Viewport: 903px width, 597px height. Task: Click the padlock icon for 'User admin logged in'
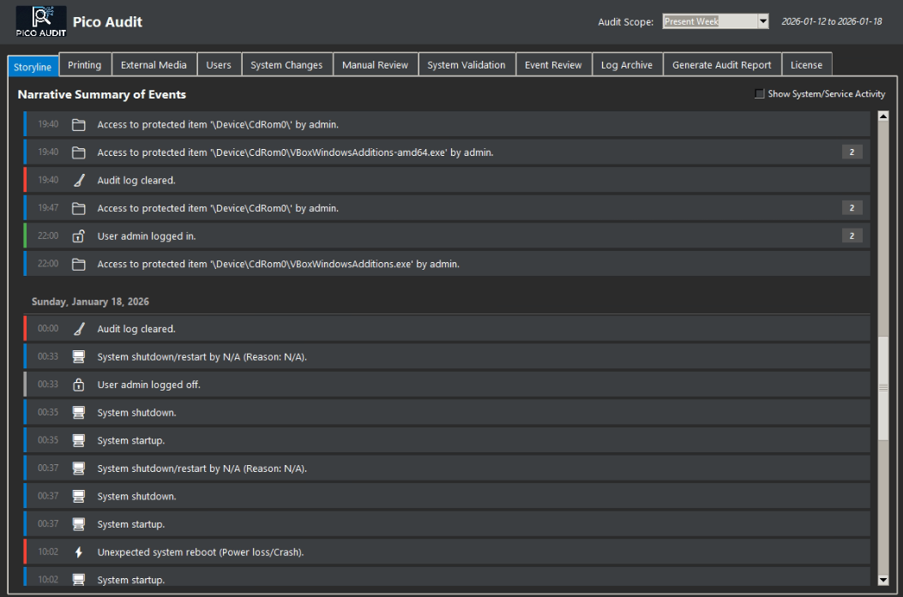(x=78, y=236)
